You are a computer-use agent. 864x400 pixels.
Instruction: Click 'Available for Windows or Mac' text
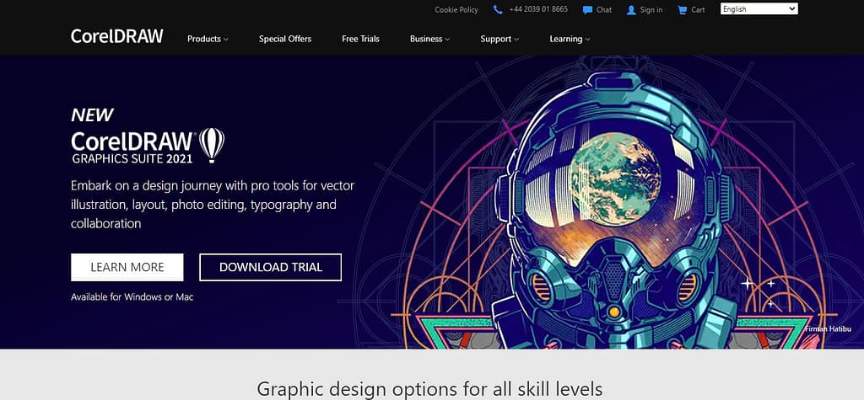[132, 297]
